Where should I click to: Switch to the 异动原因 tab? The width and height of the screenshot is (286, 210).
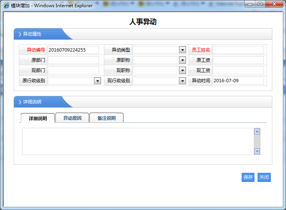72,118
